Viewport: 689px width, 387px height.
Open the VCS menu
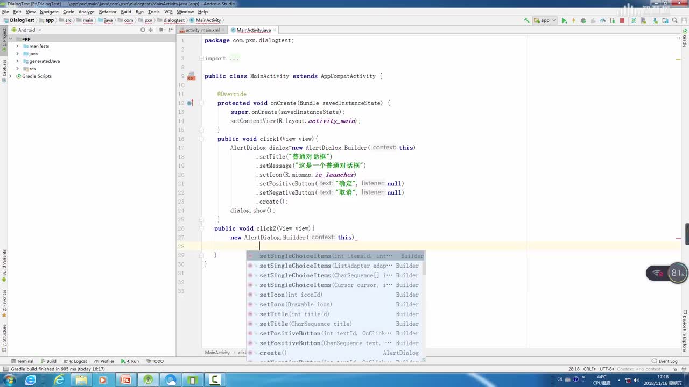pos(168,12)
